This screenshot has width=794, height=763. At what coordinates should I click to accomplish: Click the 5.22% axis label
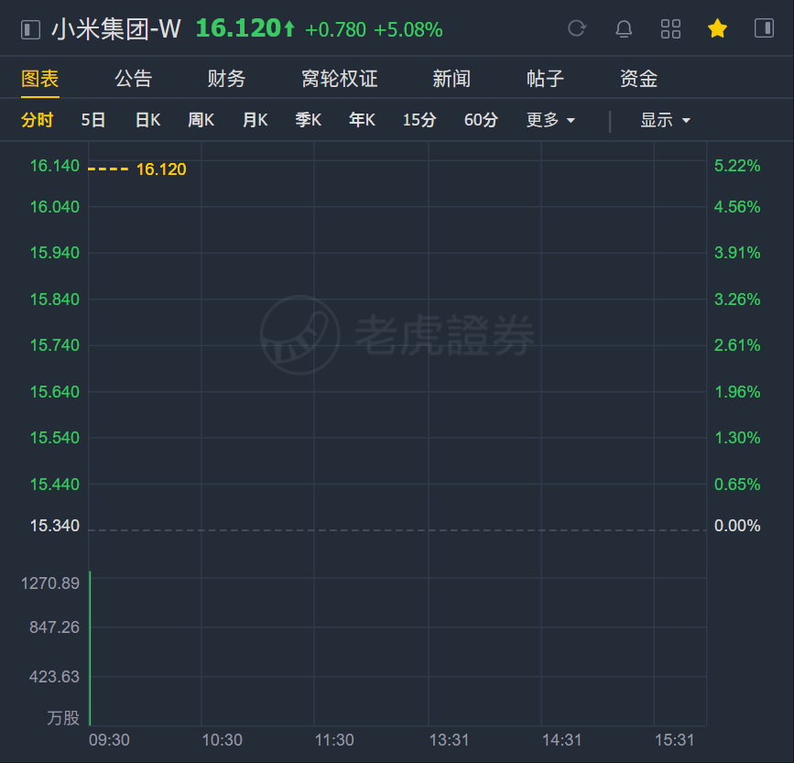[x=737, y=166]
